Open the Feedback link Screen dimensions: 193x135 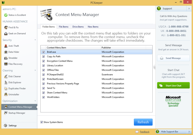click(145, 132)
